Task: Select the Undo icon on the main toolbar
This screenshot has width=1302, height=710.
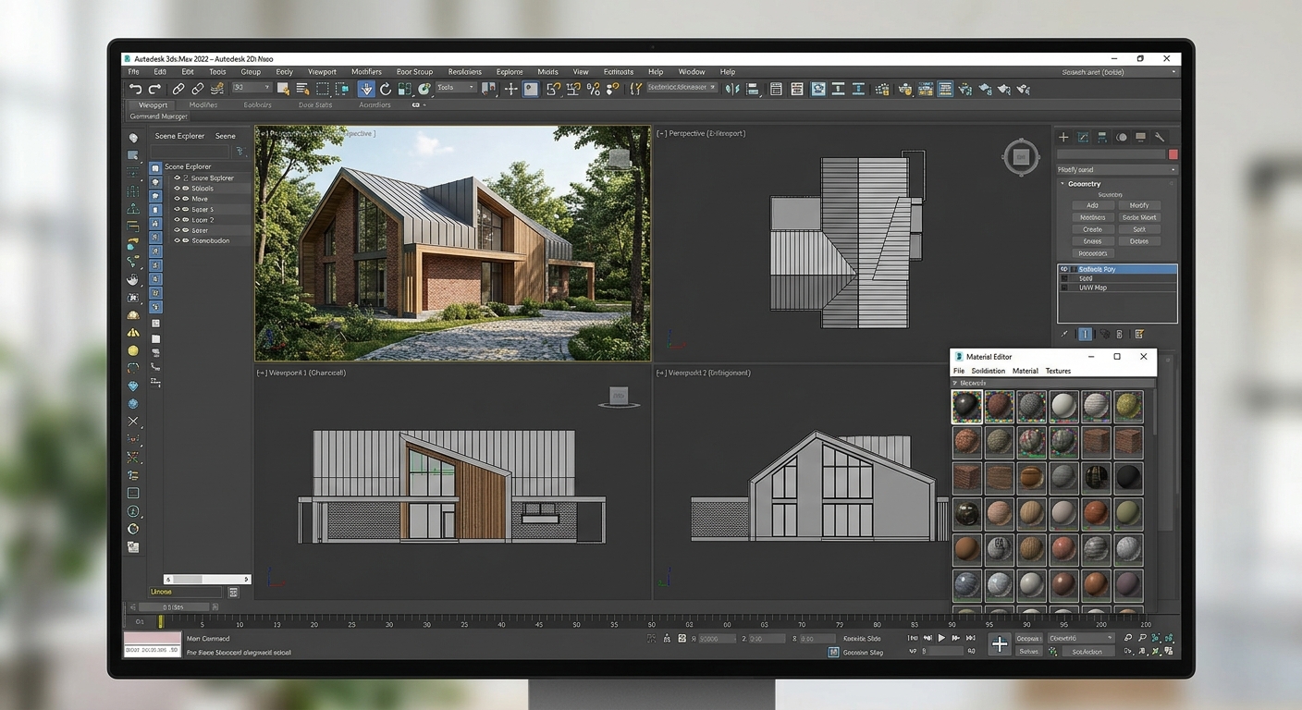Action: [135, 88]
